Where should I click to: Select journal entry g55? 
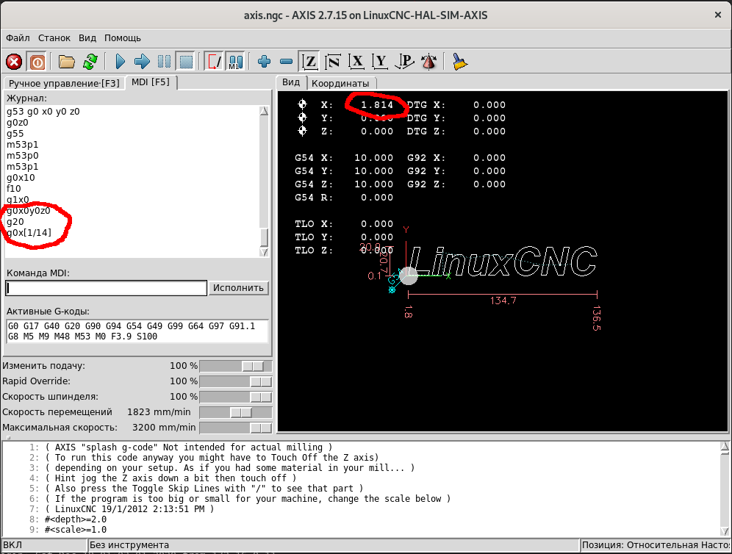(15, 134)
